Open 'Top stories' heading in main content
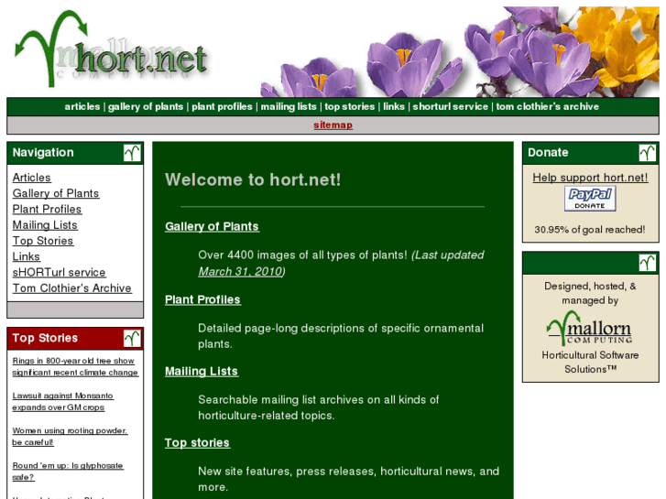 click(x=197, y=442)
